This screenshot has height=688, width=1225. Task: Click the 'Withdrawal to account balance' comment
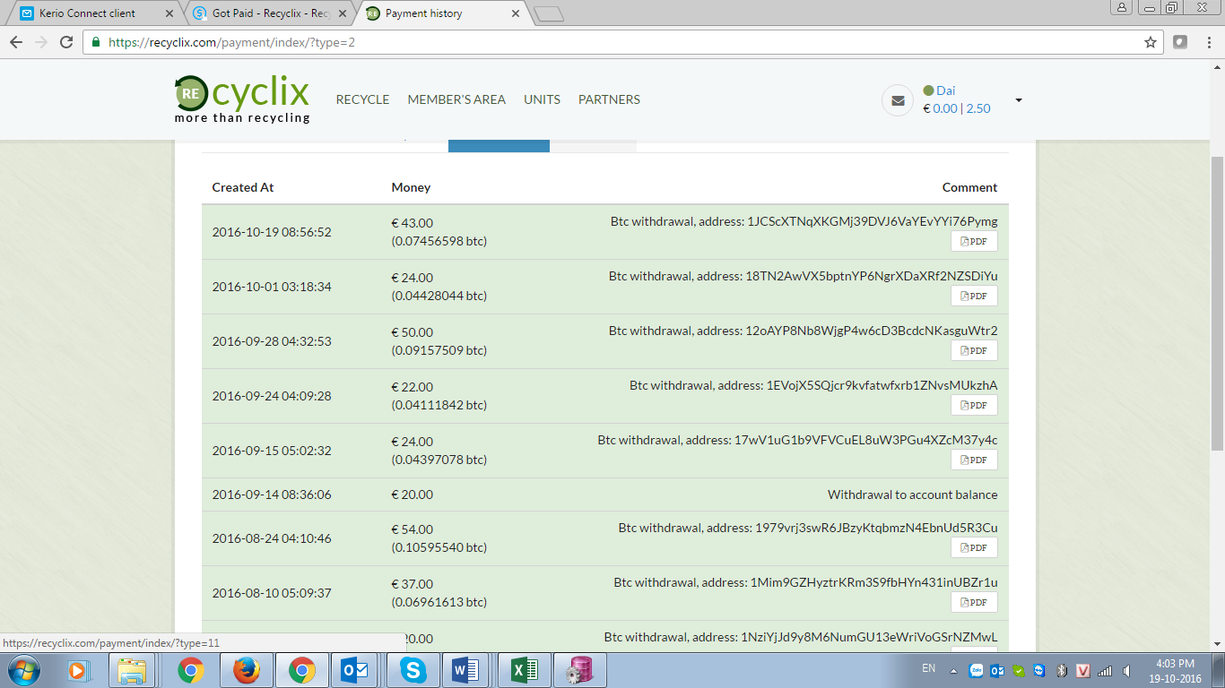point(912,494)
